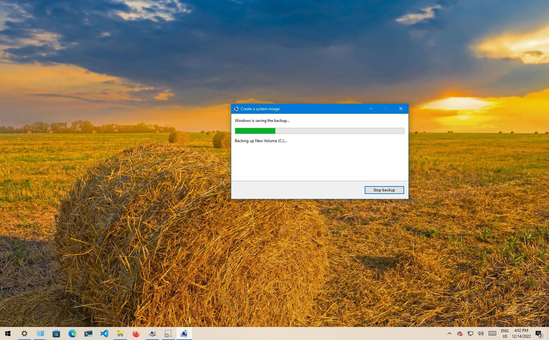This screenshot has width=549, height=340.
Task: Open Settings from the taskbar
Action: point(24,333)
